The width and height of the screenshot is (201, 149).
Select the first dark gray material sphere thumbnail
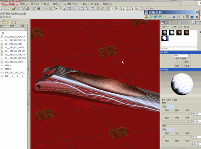164,33
